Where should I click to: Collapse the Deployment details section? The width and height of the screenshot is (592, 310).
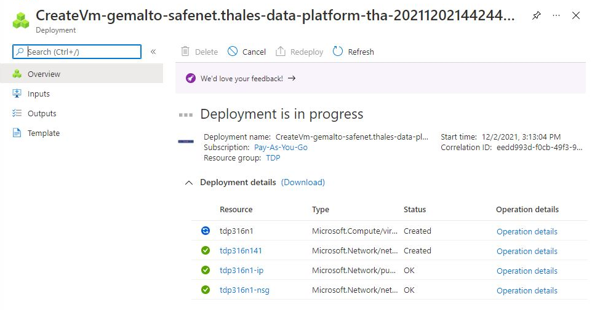189,183
